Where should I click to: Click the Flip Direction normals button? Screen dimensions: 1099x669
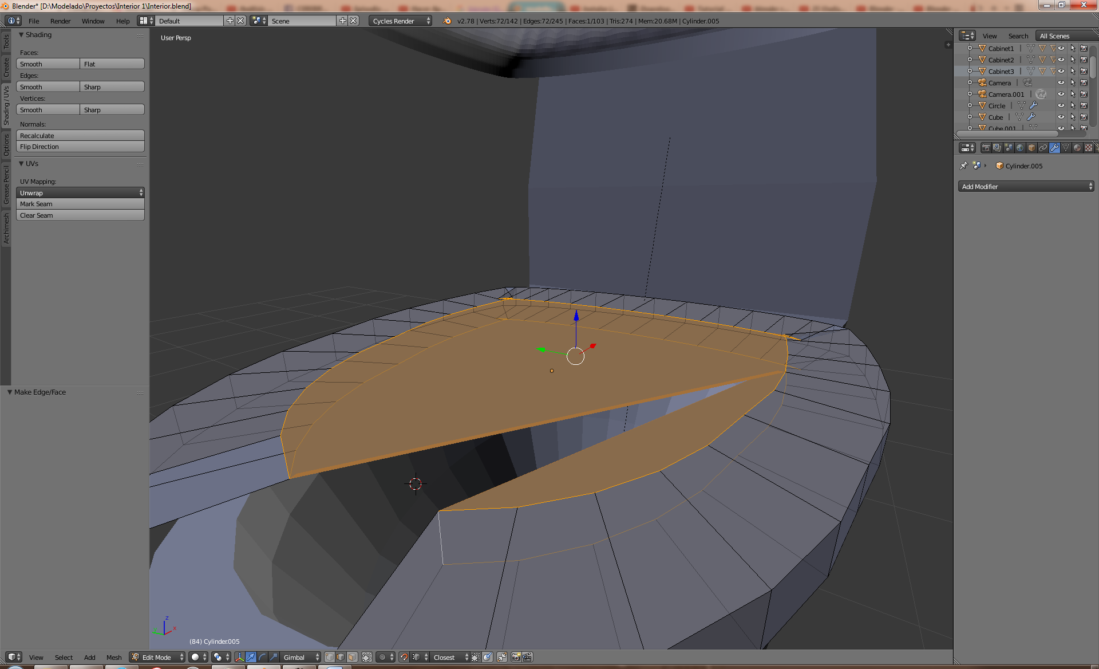coord(78,147)
